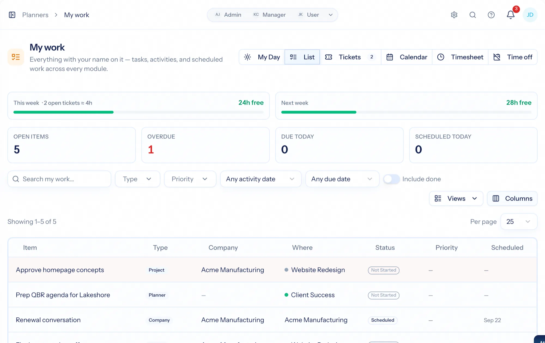The height and width of the screenshot is (343, 545).
Task: Open Any due date dropdown
Action: pyautogui.click(x=342, y=179)
